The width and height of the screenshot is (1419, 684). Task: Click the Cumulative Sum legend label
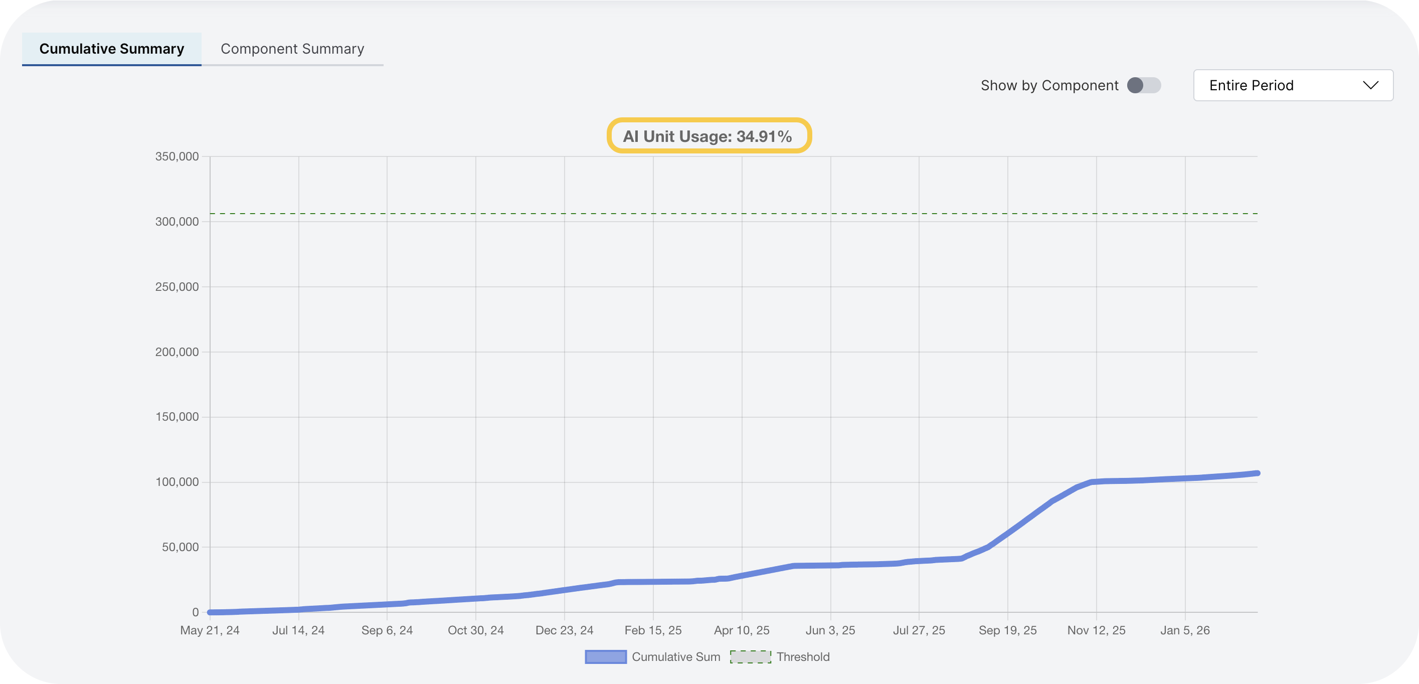[x=676, y=656]
